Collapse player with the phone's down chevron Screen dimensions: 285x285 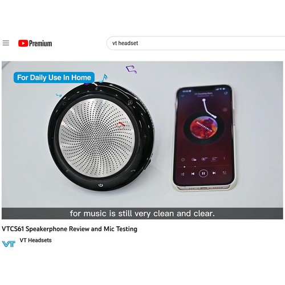click(183, 96)
